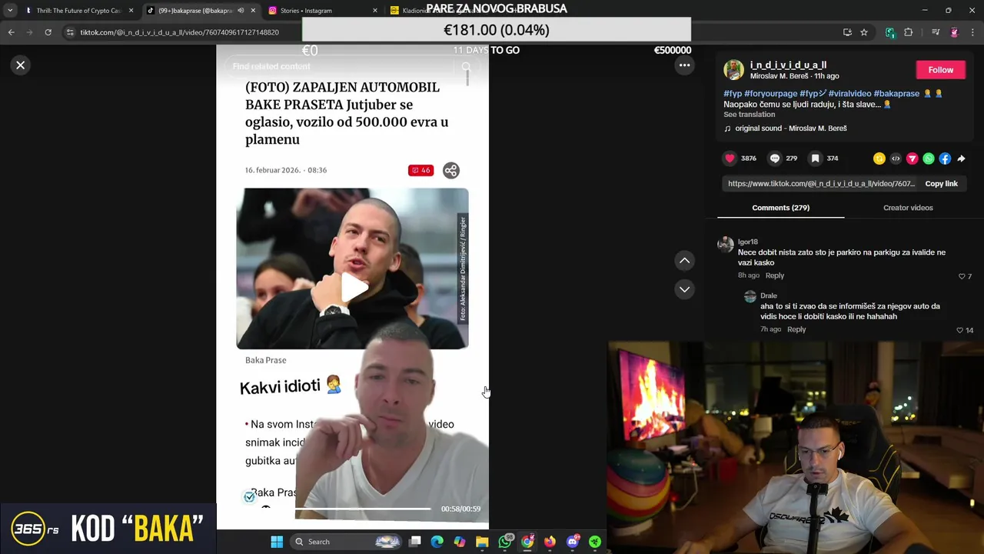
Task: Click the #bakaprase hashtag
Action: [896, 94]
